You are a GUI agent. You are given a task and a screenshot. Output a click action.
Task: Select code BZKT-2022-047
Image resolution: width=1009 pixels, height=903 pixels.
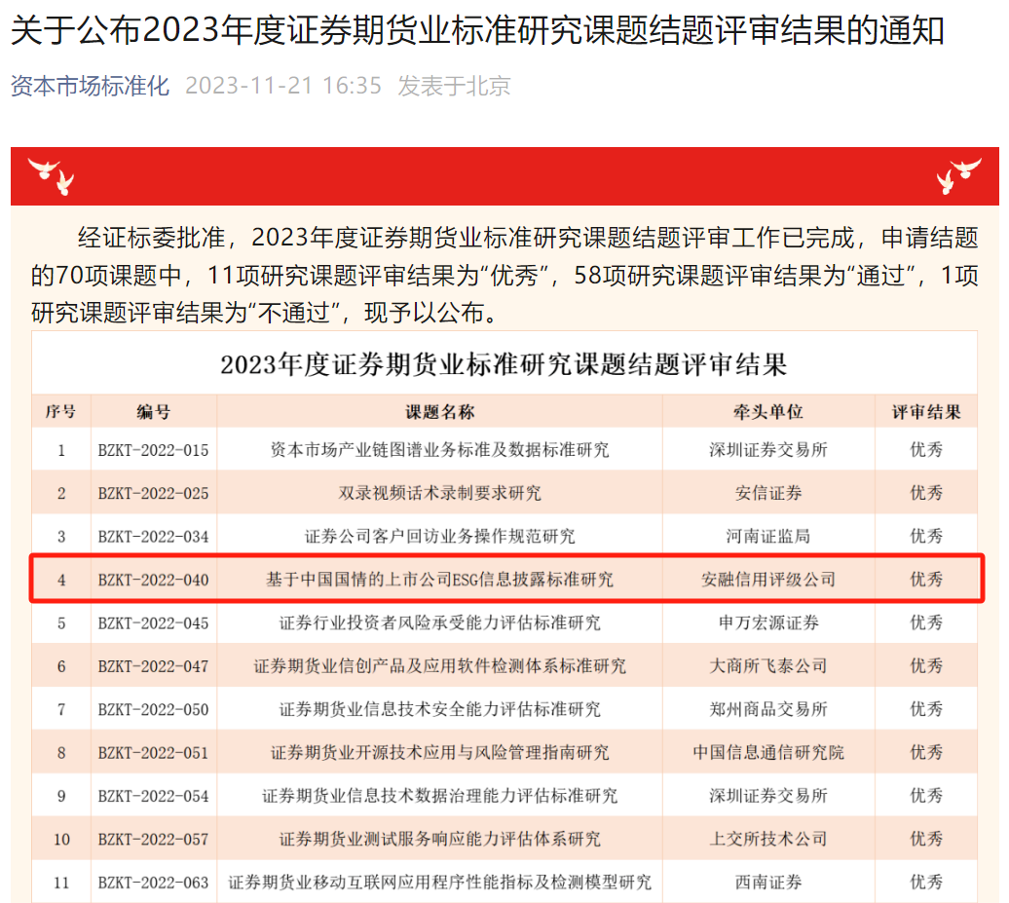[153, 666]
